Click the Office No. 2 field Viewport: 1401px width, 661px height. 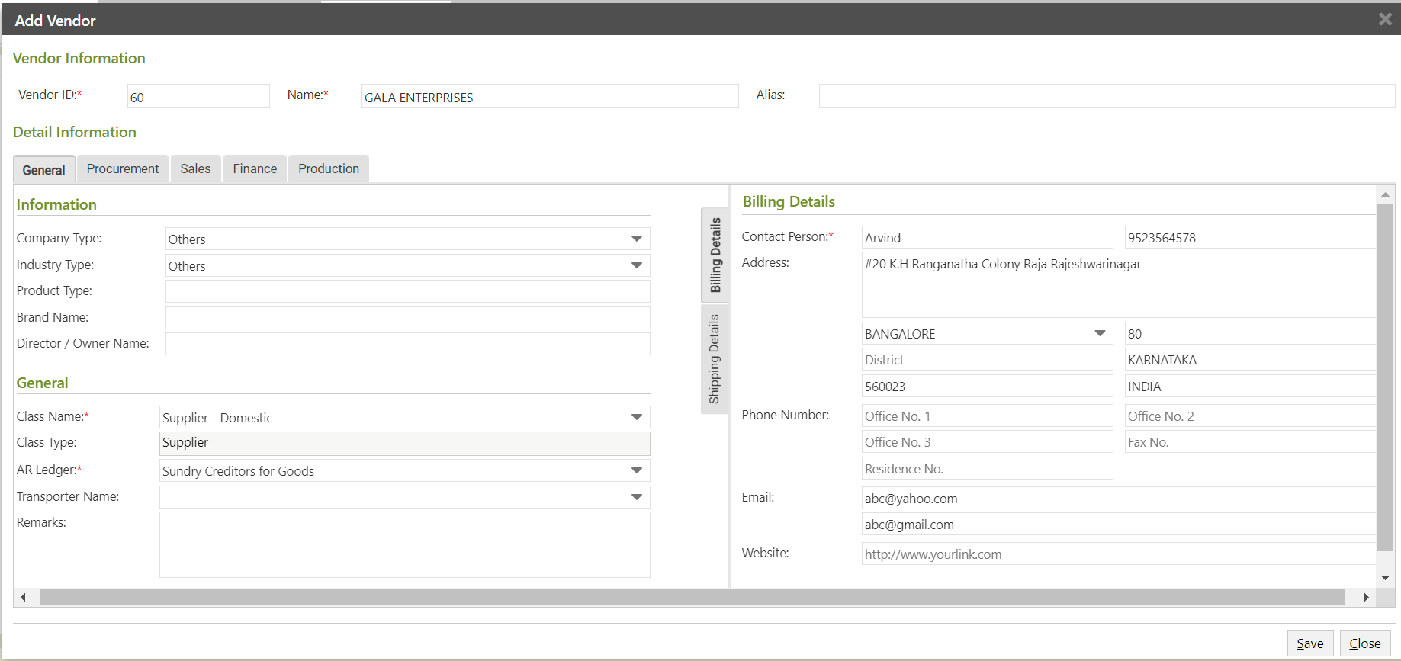point(1250,416)
